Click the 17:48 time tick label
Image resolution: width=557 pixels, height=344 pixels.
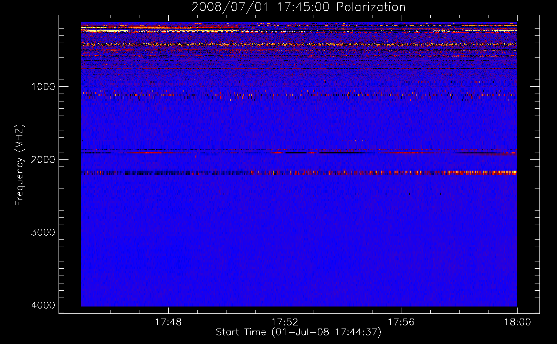[168, 322]
